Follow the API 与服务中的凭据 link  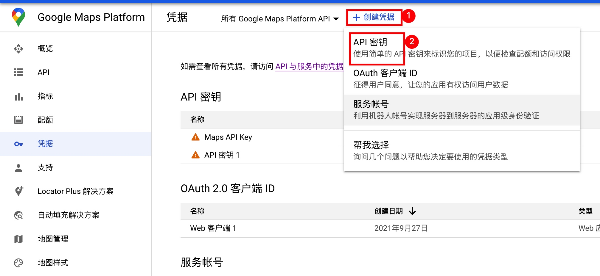click(309, 66)
